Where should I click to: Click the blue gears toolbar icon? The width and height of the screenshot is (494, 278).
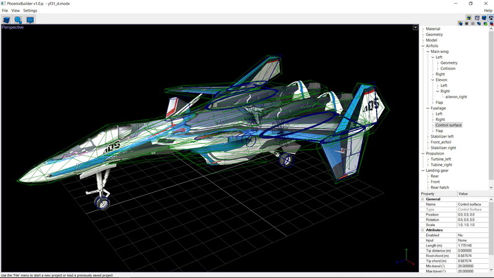click(18, 20)
